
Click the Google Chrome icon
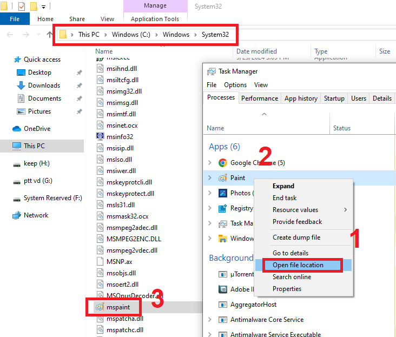click(222, 163)
